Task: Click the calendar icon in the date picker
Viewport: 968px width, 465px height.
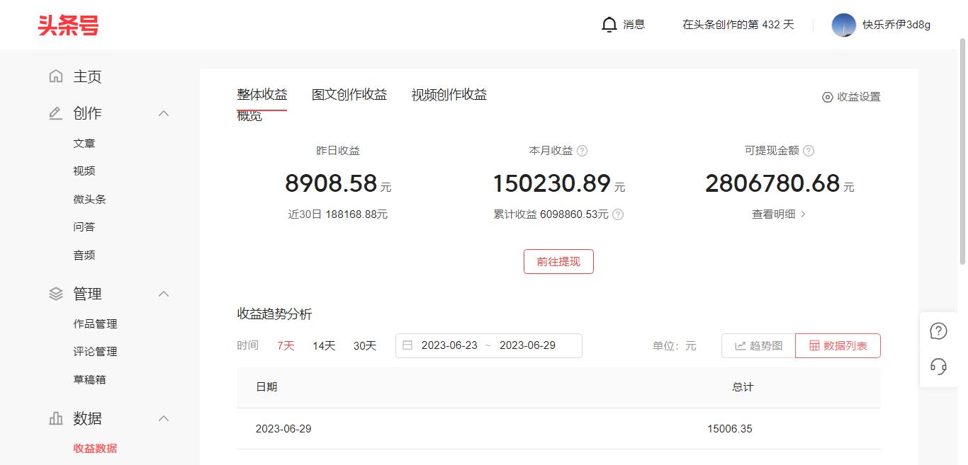Action: click(x=407, y=345)
